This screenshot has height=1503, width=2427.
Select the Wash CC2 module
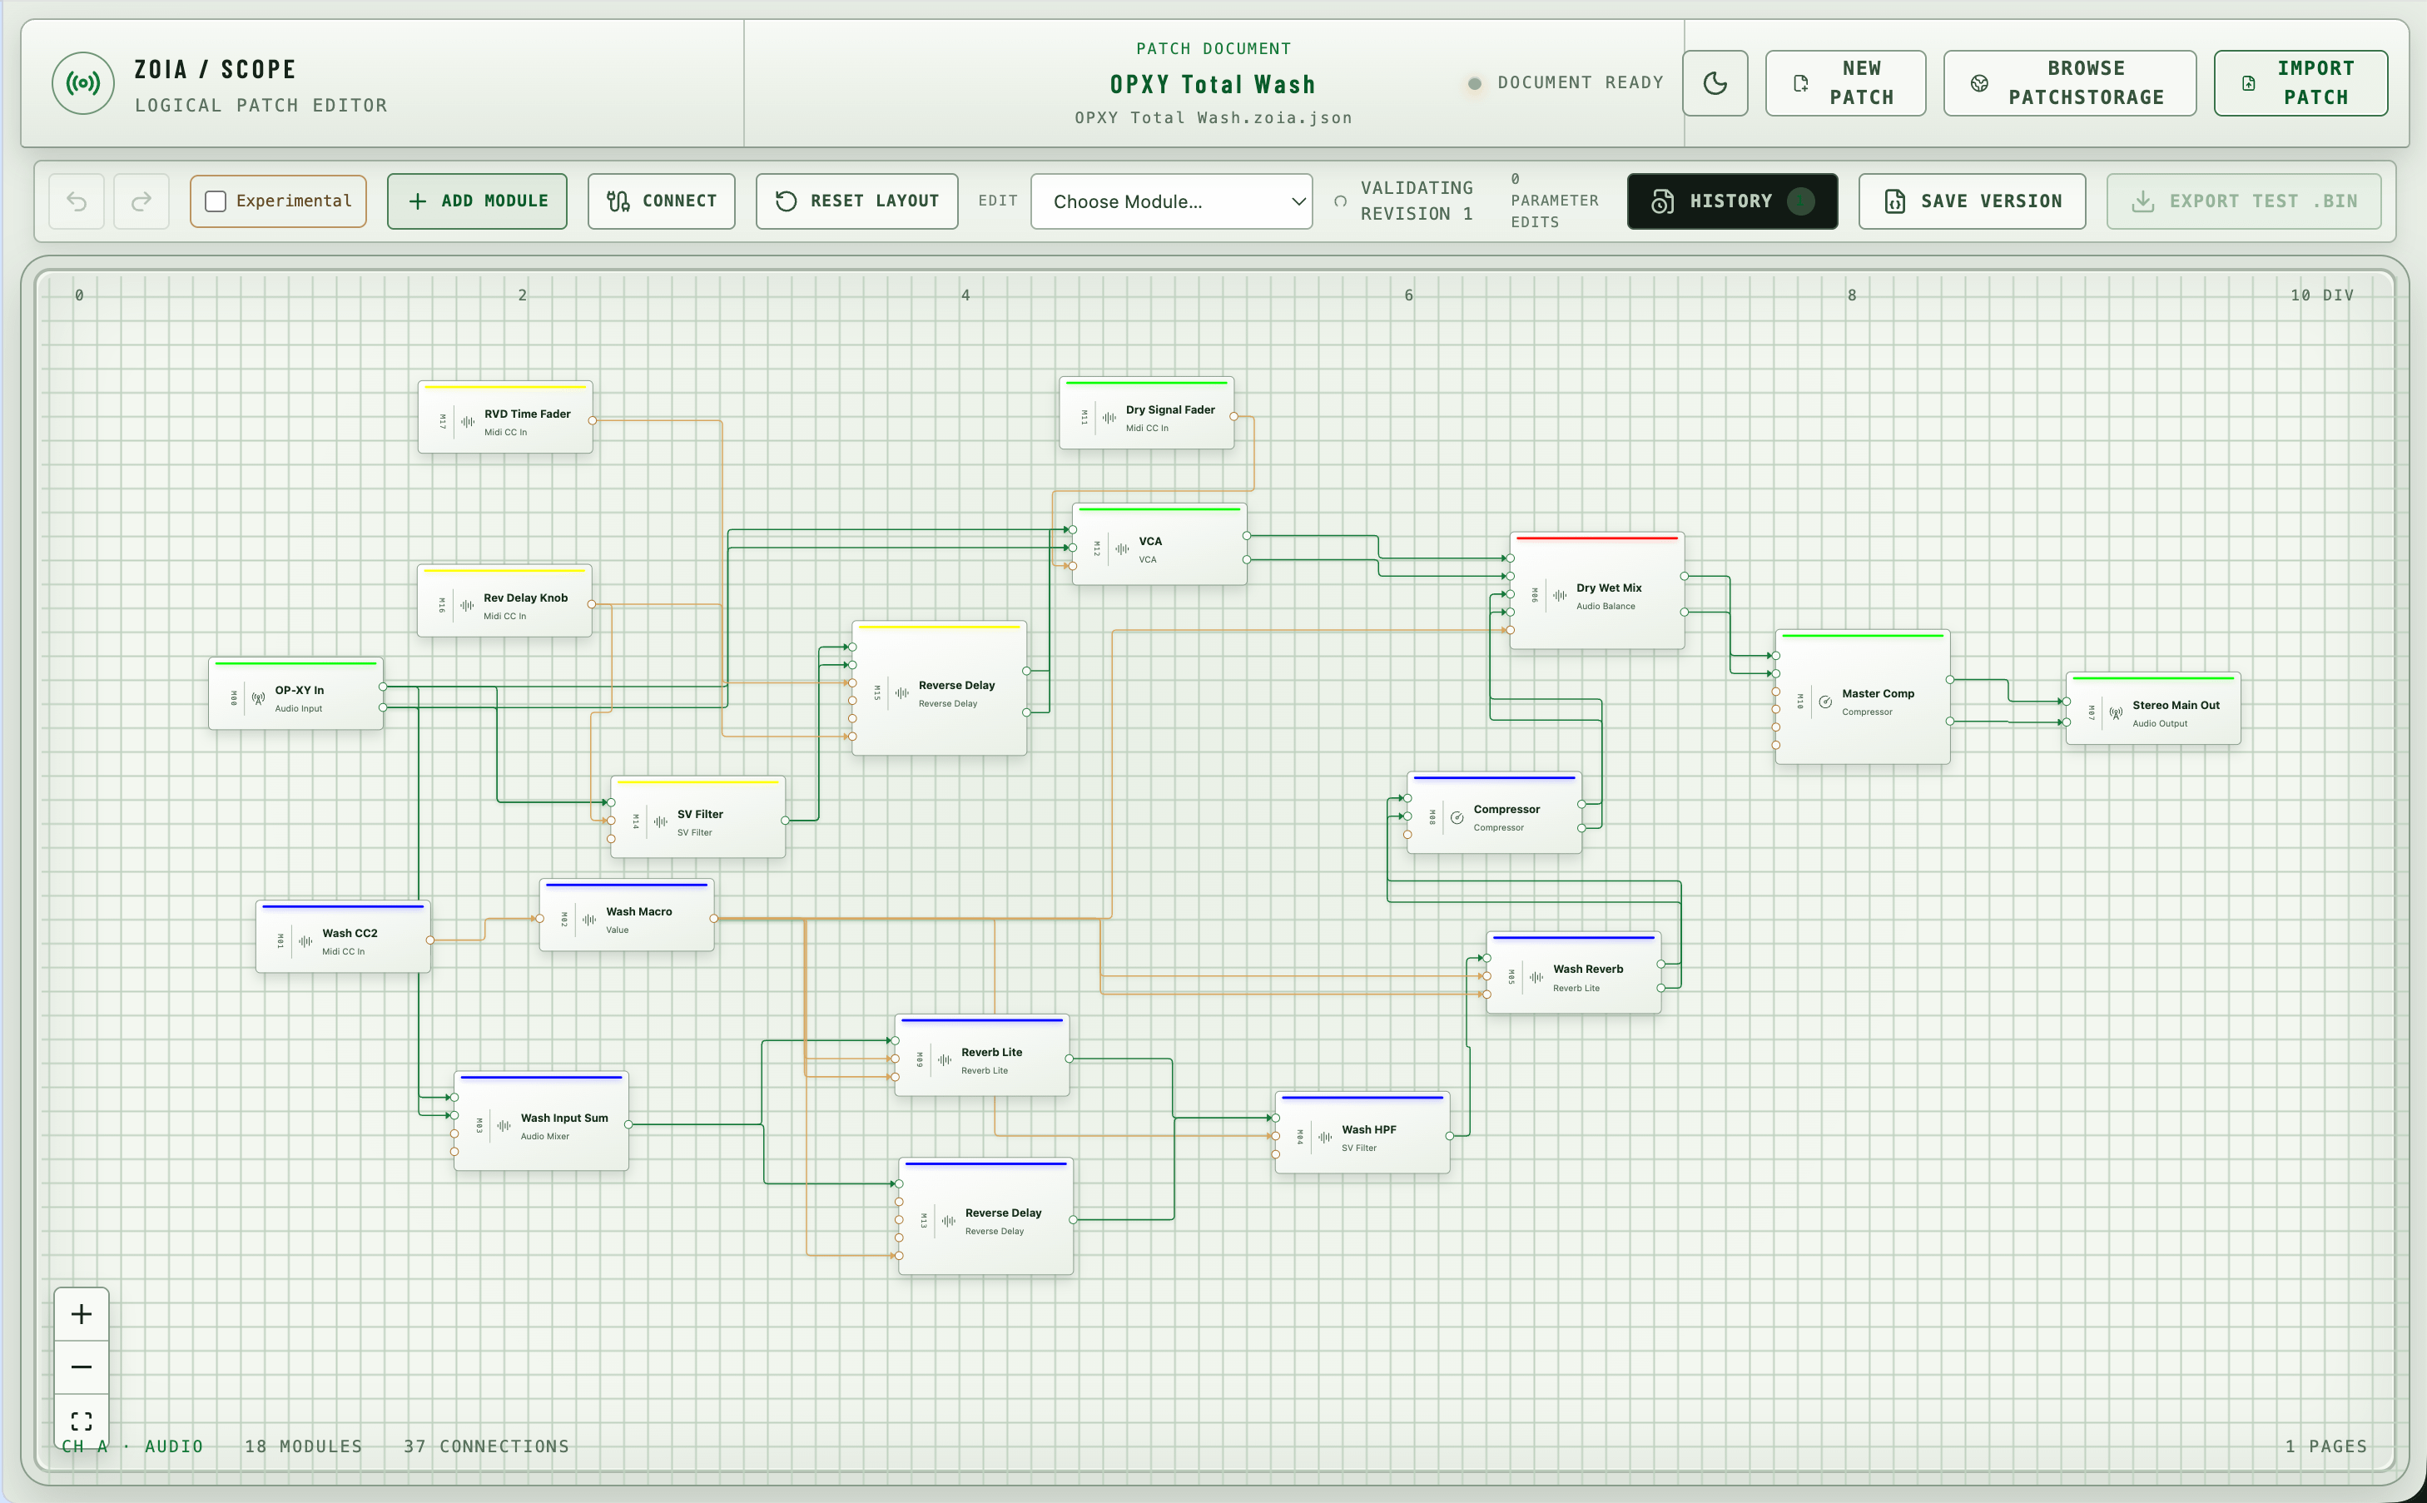coord(343,937)
